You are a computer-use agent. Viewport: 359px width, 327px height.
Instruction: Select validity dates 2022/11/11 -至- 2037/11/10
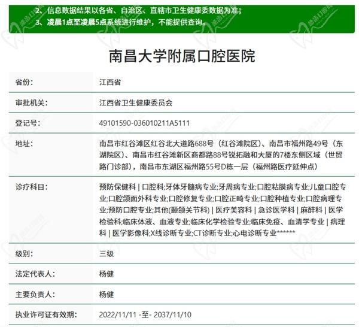click(x=145, y=315)
